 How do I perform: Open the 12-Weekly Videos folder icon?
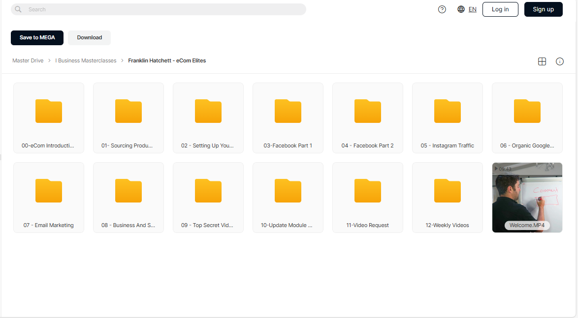point(448,191)
